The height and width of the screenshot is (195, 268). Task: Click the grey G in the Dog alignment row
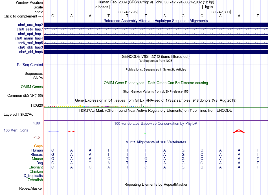pyautogui.click(x=202, y=163)
